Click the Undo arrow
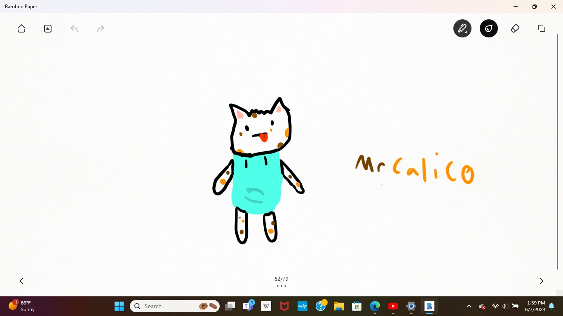 point(74,28)
